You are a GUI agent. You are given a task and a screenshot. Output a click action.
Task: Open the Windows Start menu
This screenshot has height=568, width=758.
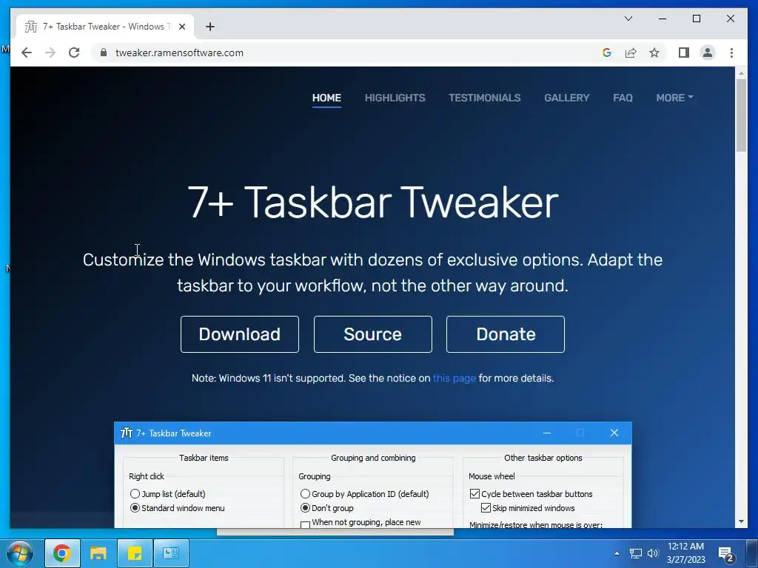tap(20, 553)
